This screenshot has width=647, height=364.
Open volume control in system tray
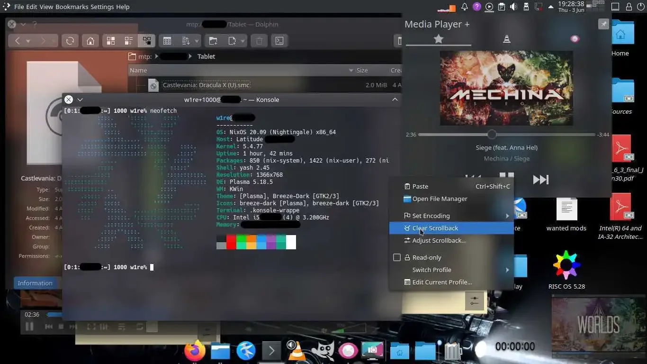click(514, 7)
